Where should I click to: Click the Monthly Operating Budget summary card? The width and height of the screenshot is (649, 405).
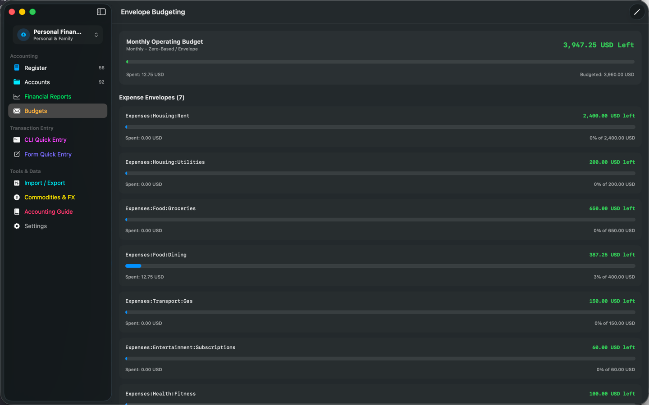(380, 58)
